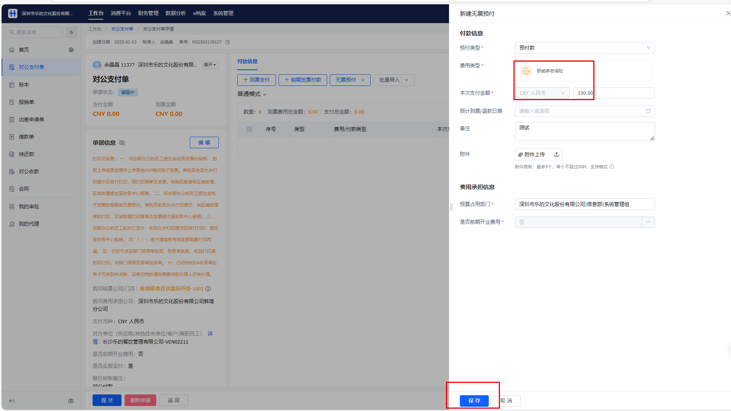Click the 报销单 sidebar icon
This screenshot has height=411, width=731.
12,102
